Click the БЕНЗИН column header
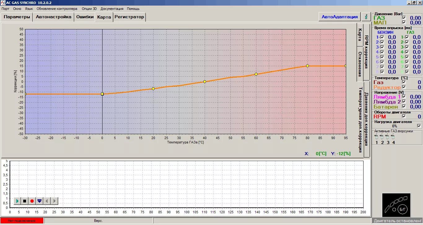 [385, 32]
